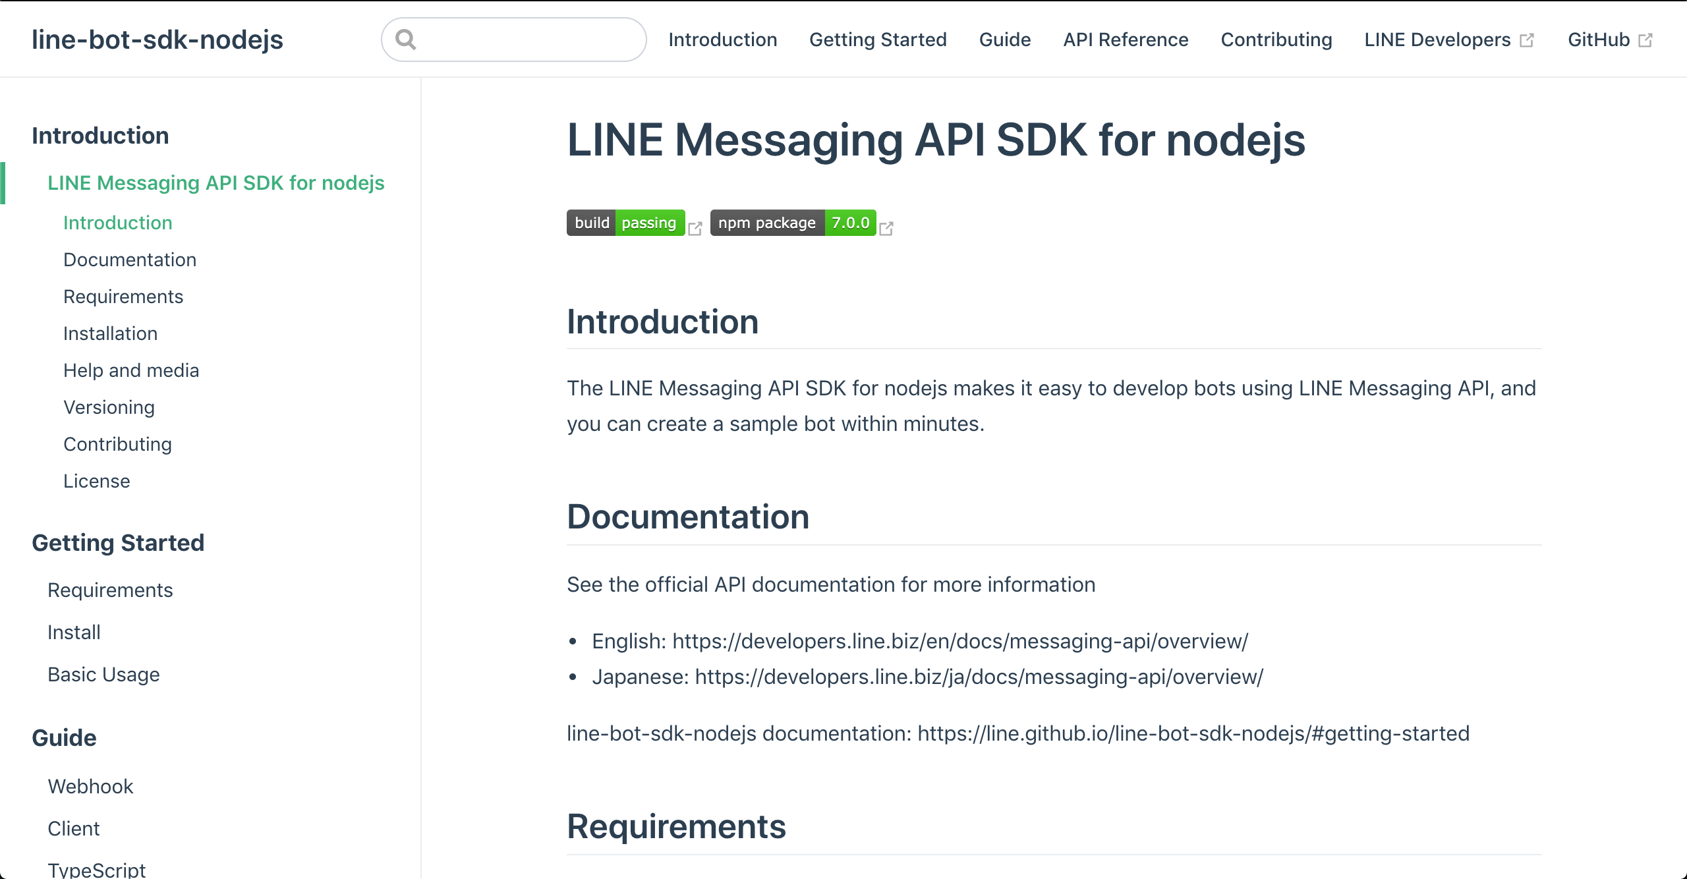The image size is (1687, 879).
Task: Open Guide in the top navbar
Action: coord(1005,40)
